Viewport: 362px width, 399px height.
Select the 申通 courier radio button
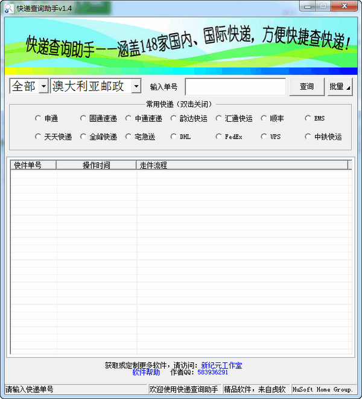tap(39, 119)
